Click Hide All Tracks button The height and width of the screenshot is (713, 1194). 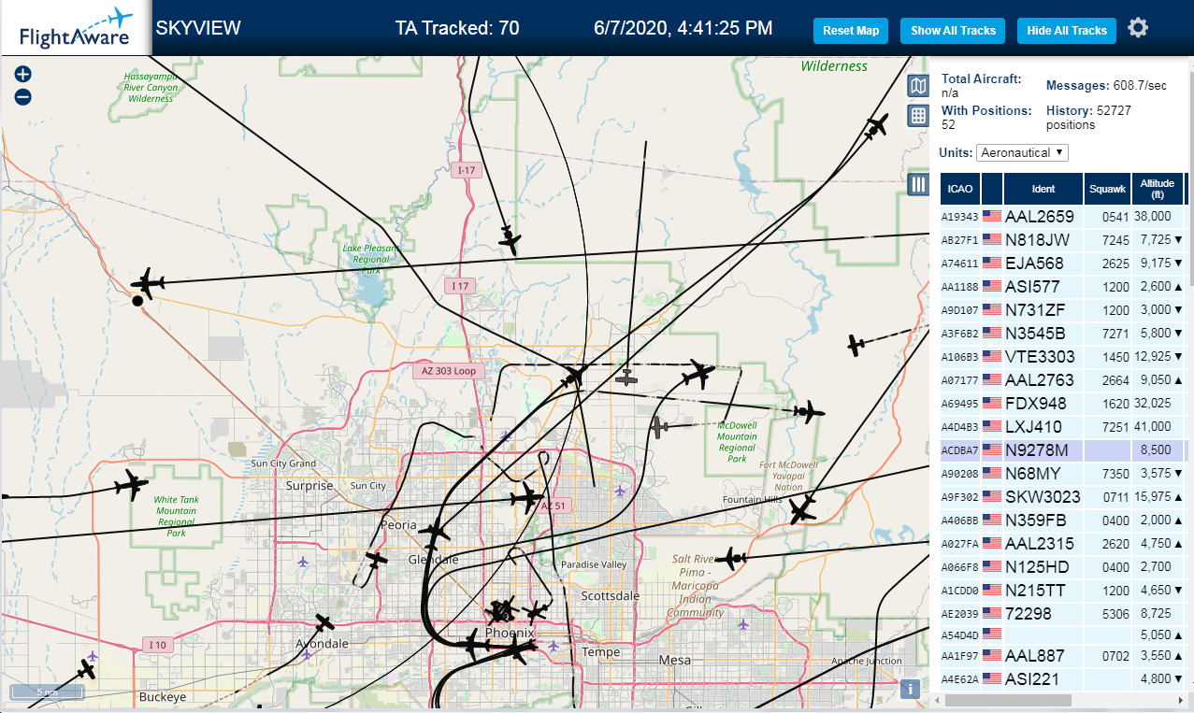click(x=1067, y=31)
